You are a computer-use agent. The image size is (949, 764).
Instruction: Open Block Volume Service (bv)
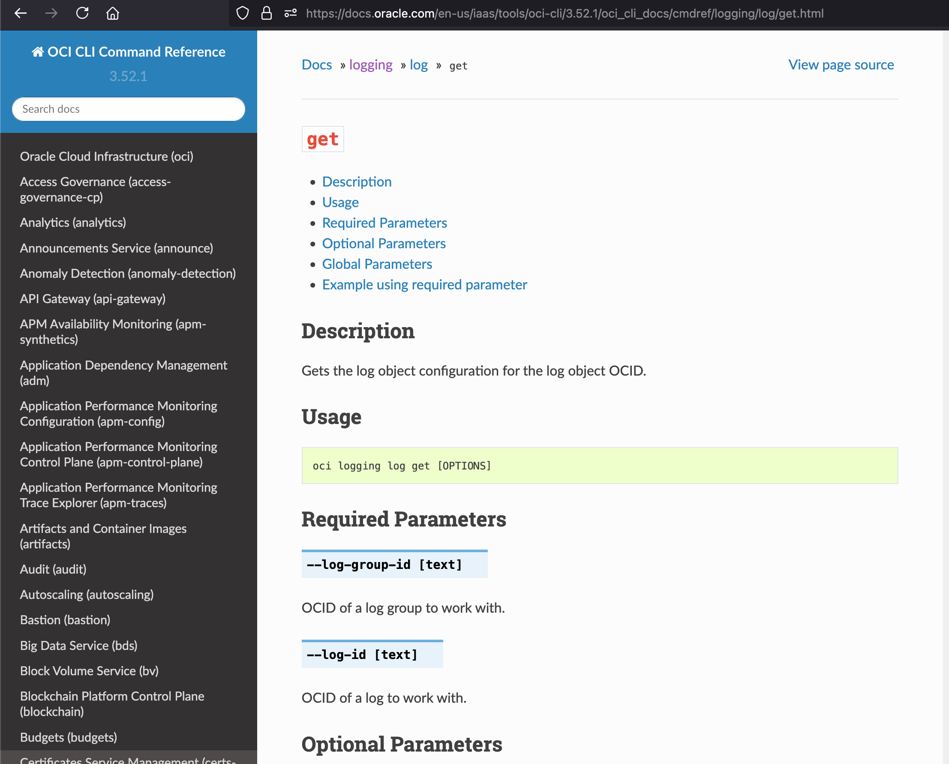tap(89, 671)
